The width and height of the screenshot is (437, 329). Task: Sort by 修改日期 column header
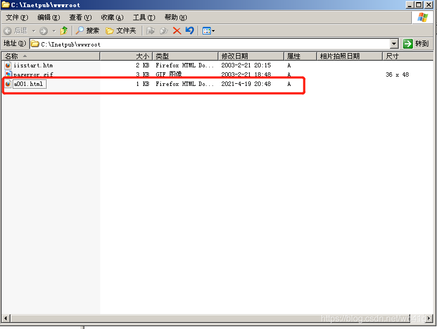click(x=234, y=56)
